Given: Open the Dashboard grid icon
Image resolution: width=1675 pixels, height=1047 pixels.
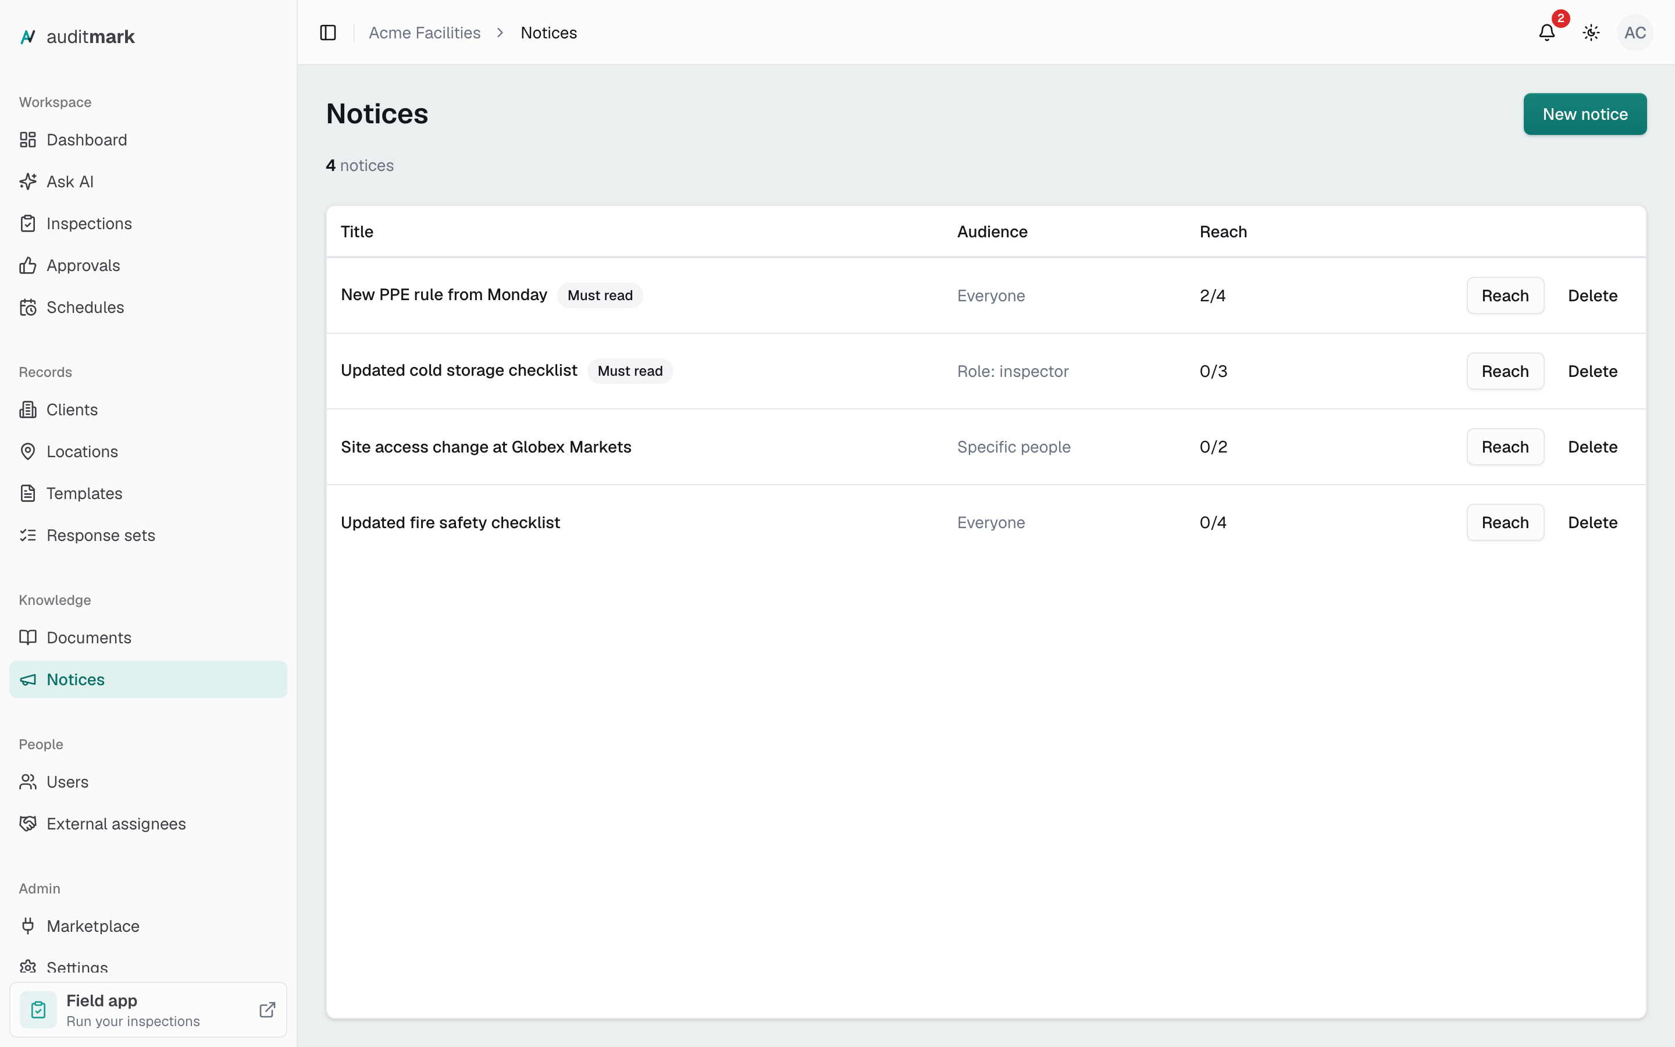Looking at the screenshot, I should tap(28, 140).
